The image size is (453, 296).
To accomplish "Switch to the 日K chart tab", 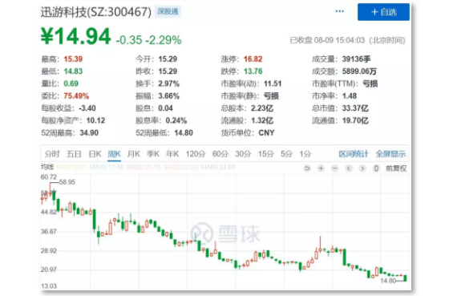I will point(95,154).
